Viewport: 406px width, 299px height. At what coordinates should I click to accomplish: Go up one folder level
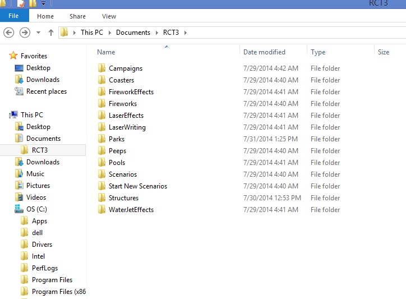51,33
